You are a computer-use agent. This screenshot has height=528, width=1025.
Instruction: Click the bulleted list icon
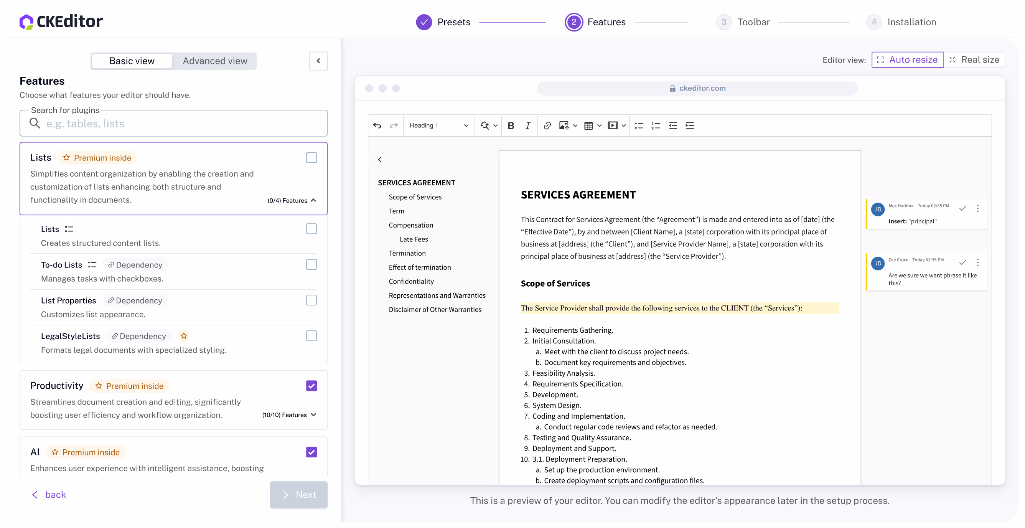[x=639, y=126]
